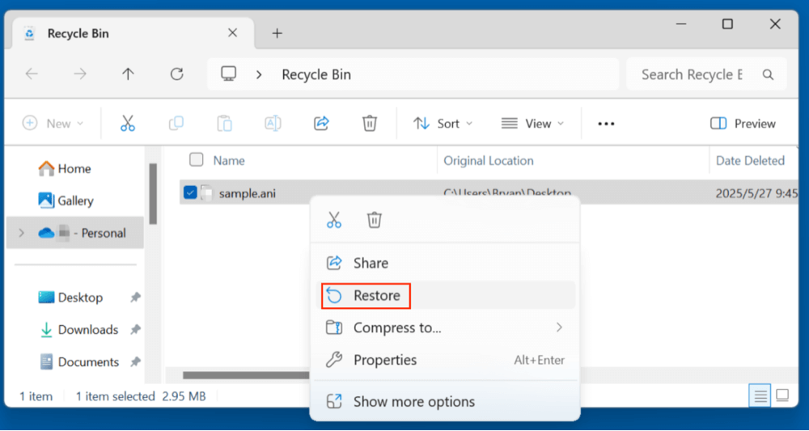
Task: Open Home in the navigation pane
Action: (65, 168)
